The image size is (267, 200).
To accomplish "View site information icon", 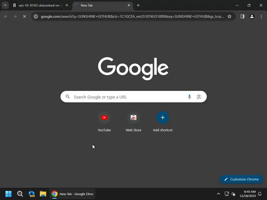I will coord(35,16).
